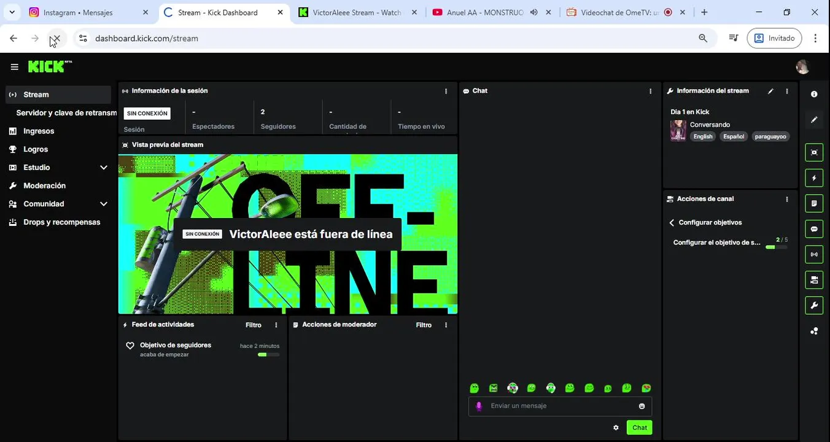Open a new browser tab
830x442 pixels.
pyautogui.click(x=704, y=12)
